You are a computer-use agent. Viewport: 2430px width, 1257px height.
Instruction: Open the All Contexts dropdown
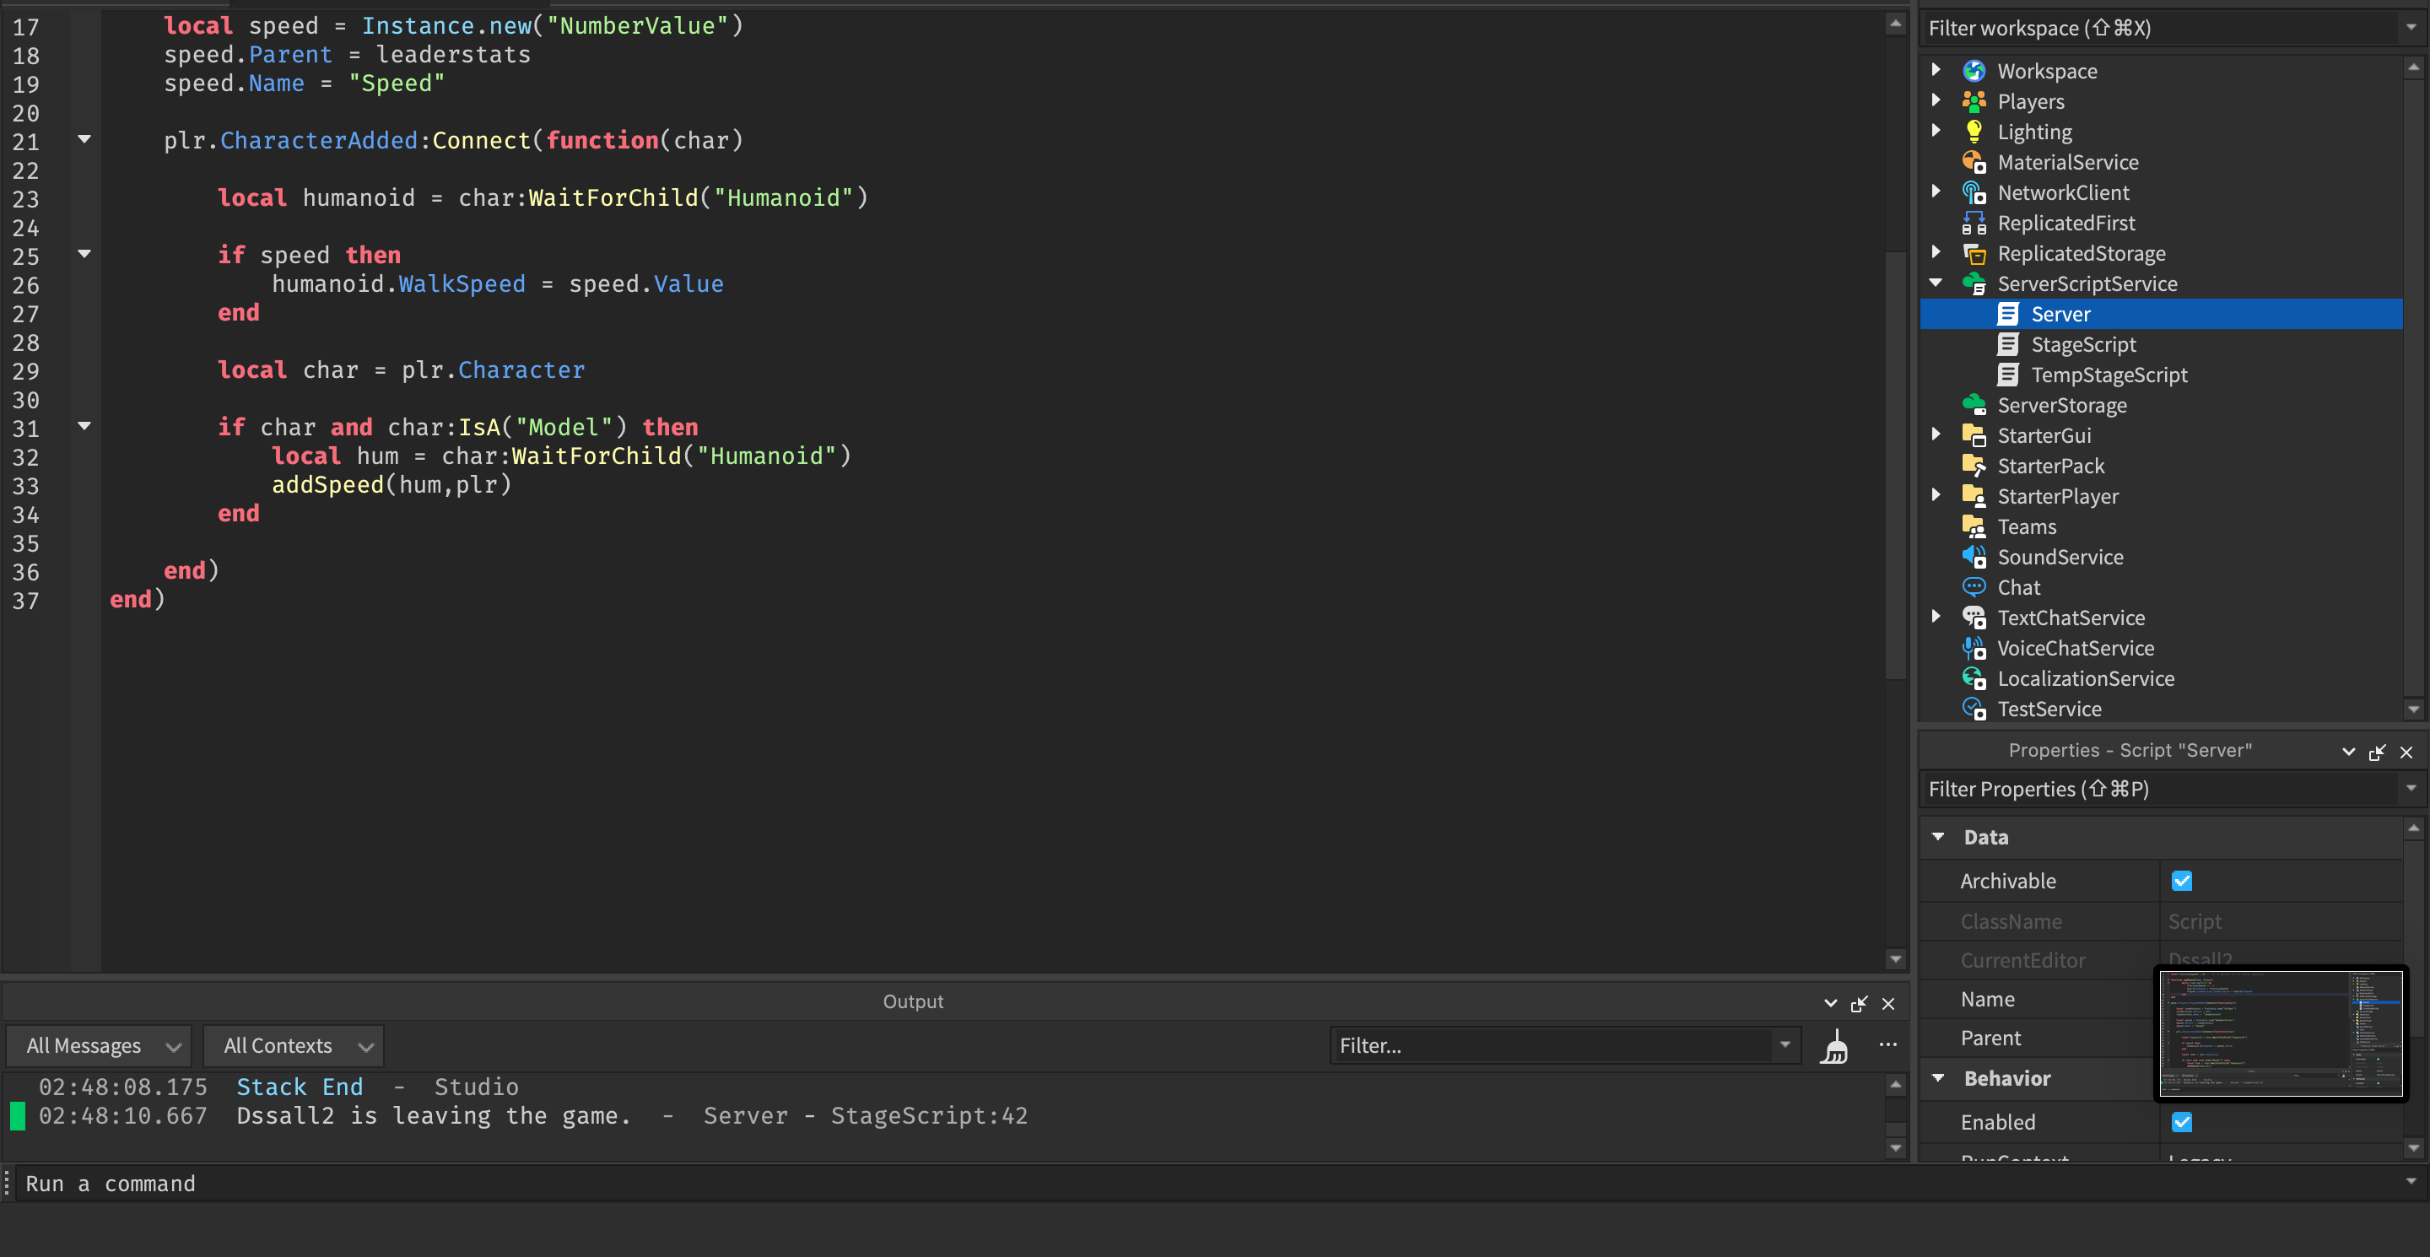pyautogui.click(x=294, y=1044)
